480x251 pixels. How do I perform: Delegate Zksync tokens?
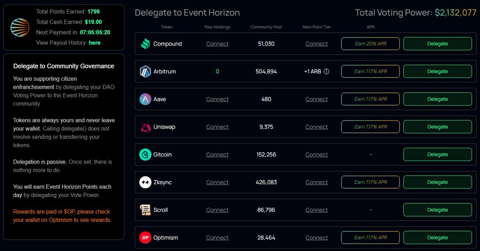(438, 182)
